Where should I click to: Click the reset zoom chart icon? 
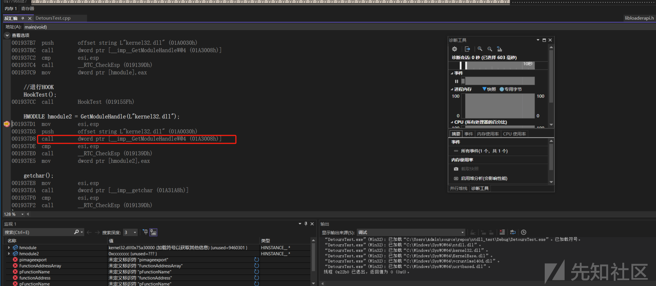(500, 49)
